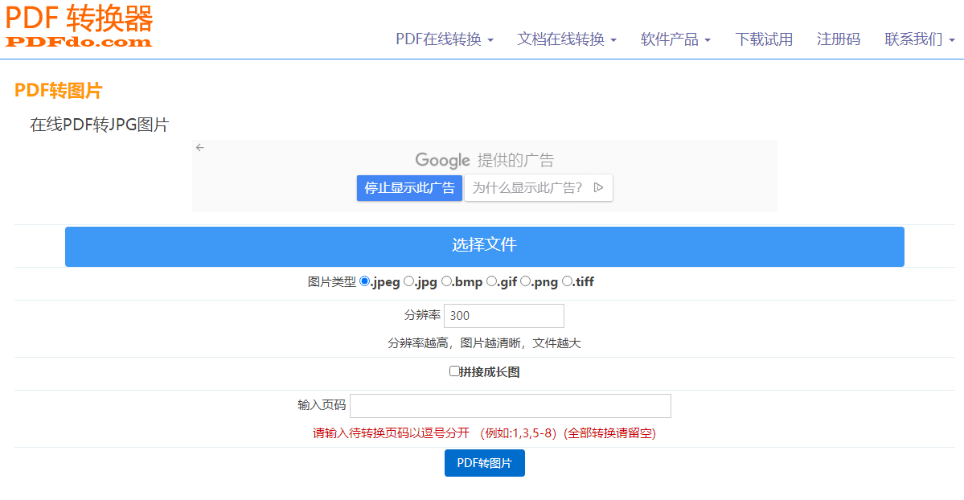Select the .jpeg image type

(x=364, y=281)
